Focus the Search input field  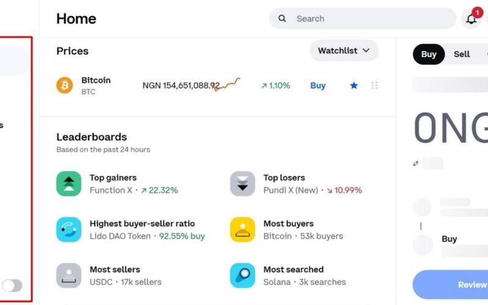pos(362,19)
